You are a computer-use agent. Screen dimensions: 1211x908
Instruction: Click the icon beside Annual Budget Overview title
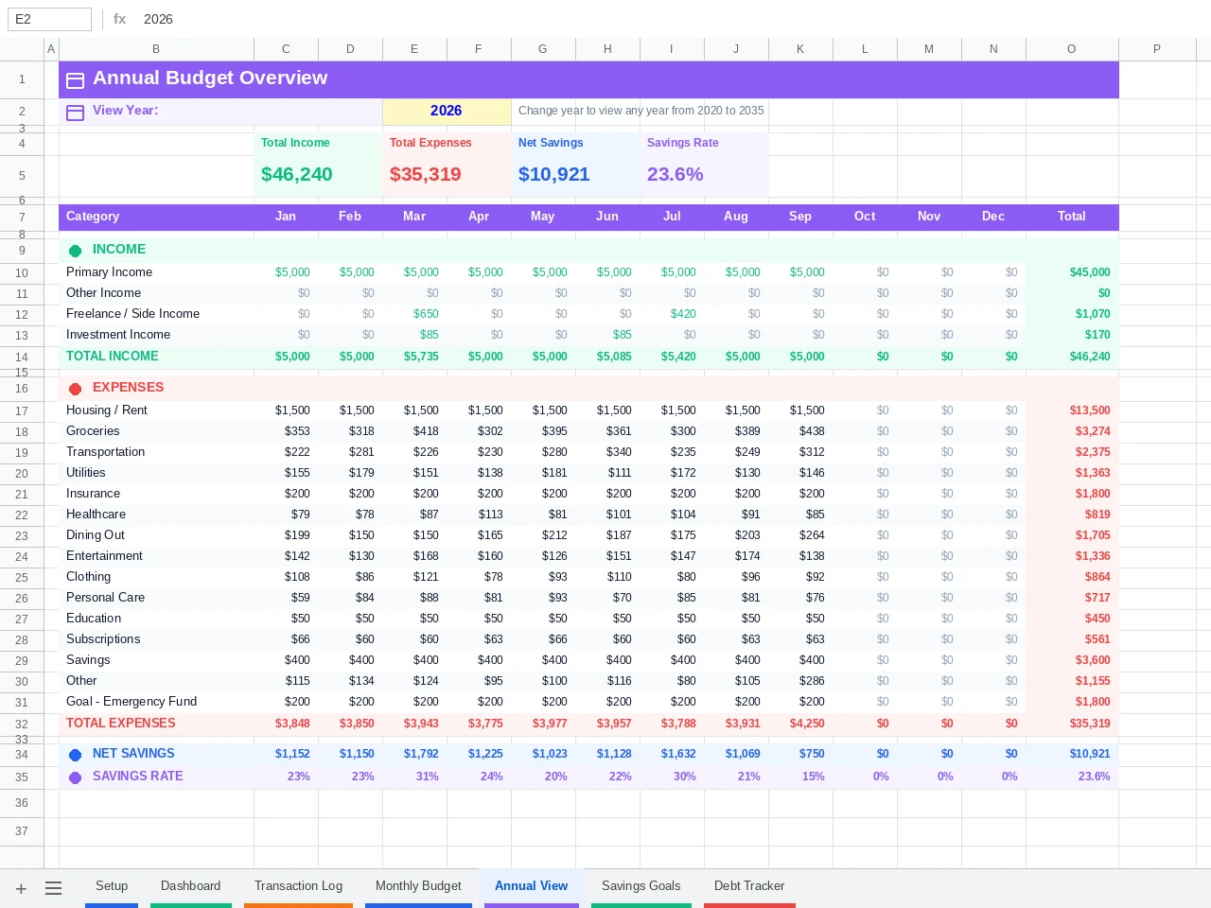[76, 81]
